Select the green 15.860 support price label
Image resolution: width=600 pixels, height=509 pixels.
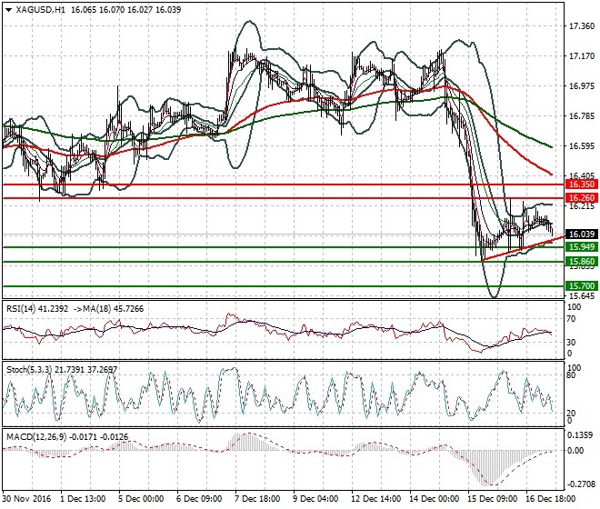582,262
